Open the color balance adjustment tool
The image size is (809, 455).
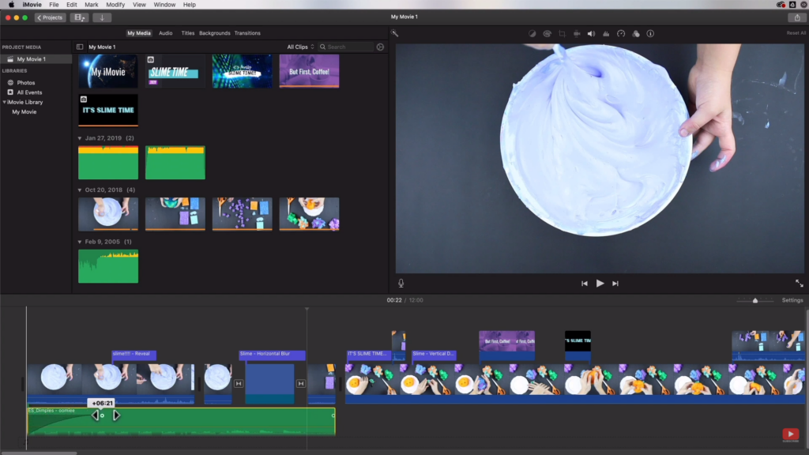coord(532,33)
